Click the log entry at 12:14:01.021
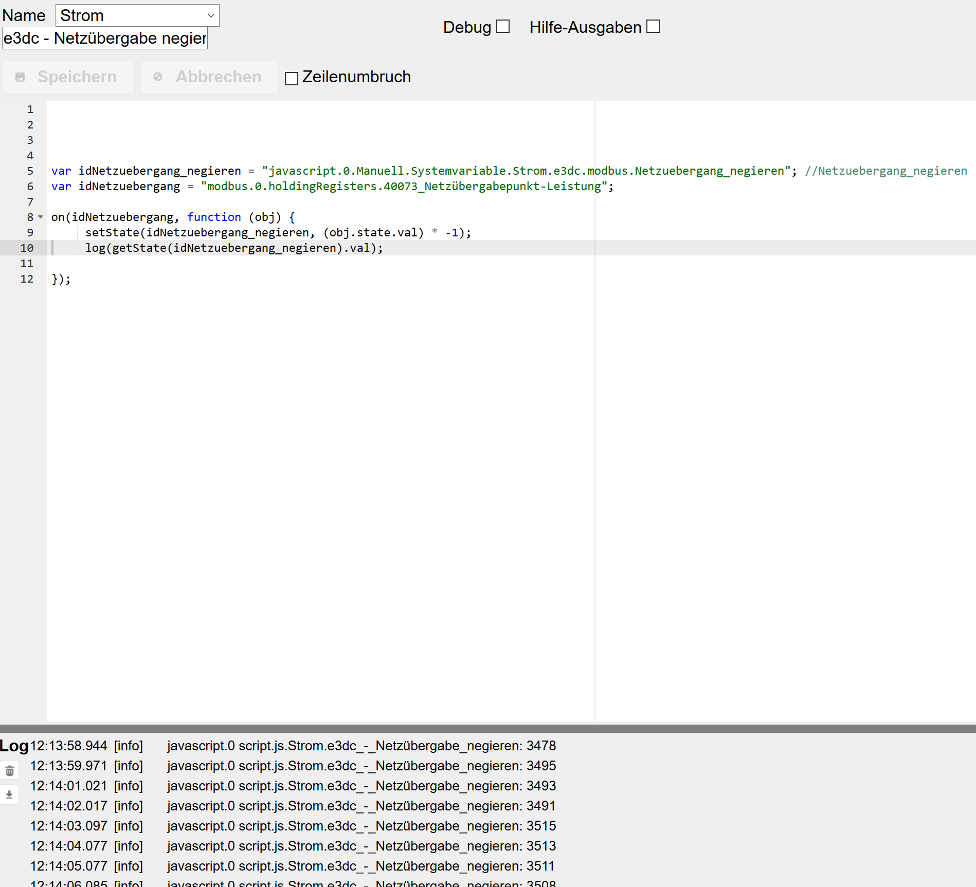This screenshot has width=976, height=887. (x=293, y=786)
